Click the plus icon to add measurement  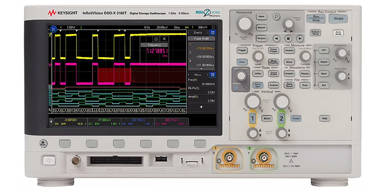[x=202, y=107]
